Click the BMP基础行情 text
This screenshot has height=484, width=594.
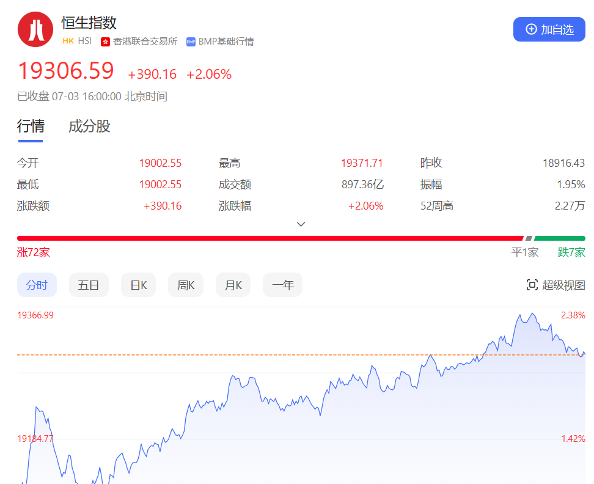[226, 42]
